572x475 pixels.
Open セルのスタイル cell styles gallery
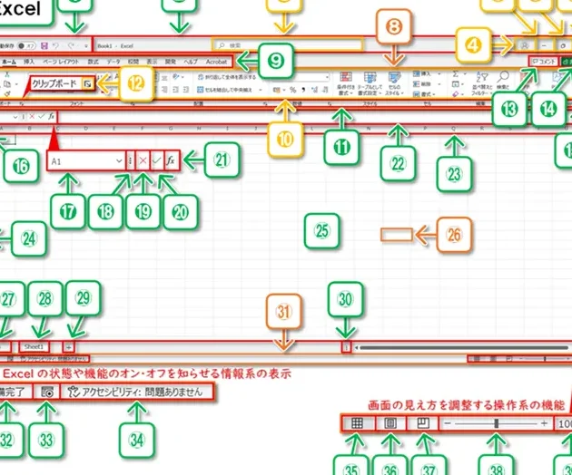tap(394, 83)
